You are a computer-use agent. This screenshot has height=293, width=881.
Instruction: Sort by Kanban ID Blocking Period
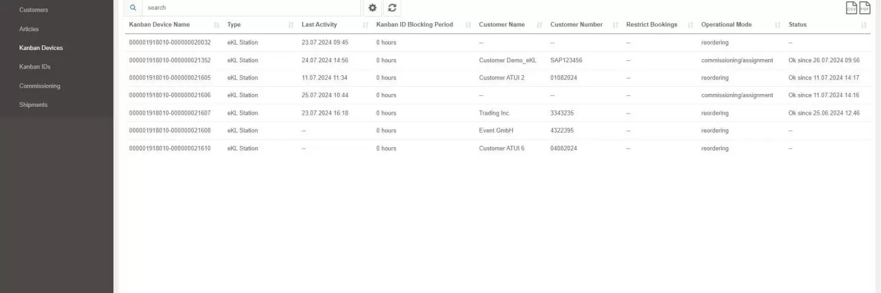(x=414, y=24)
